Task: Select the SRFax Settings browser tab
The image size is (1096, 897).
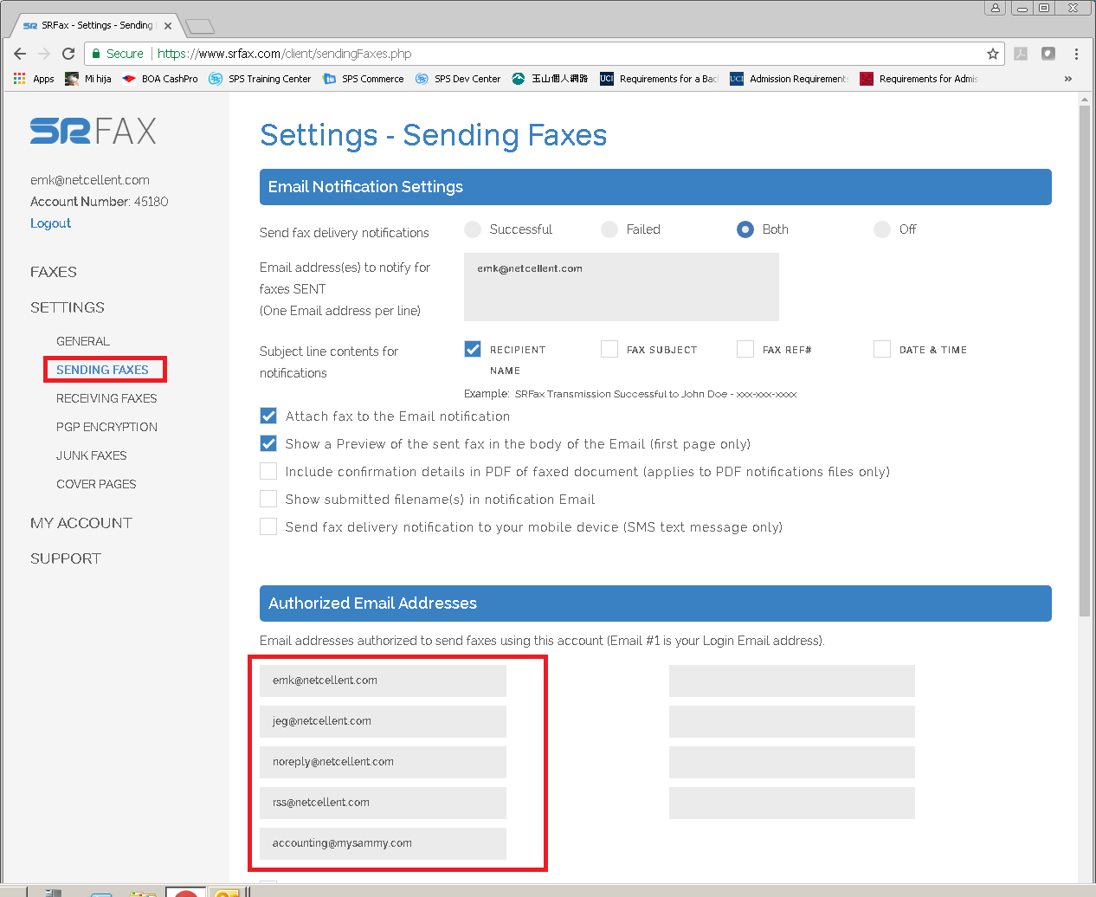Action: pos(95,26)
